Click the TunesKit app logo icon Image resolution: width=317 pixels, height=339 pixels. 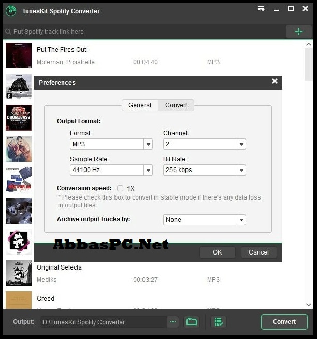(x=11, y=11)
